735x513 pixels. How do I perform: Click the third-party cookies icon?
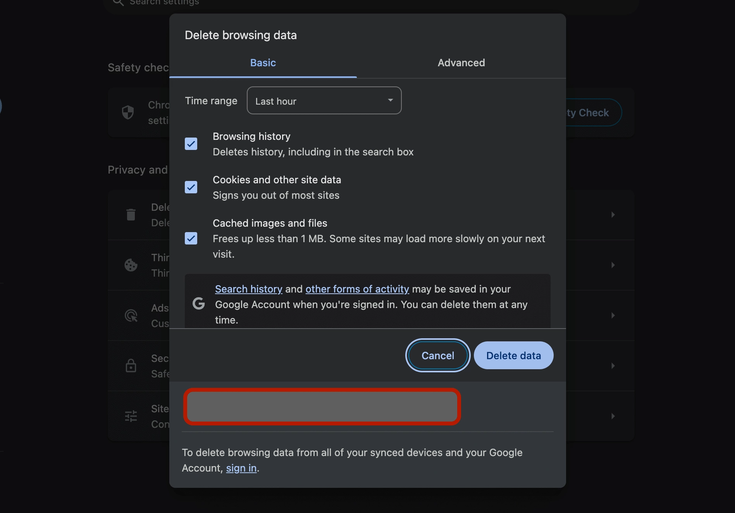point(131,265)
